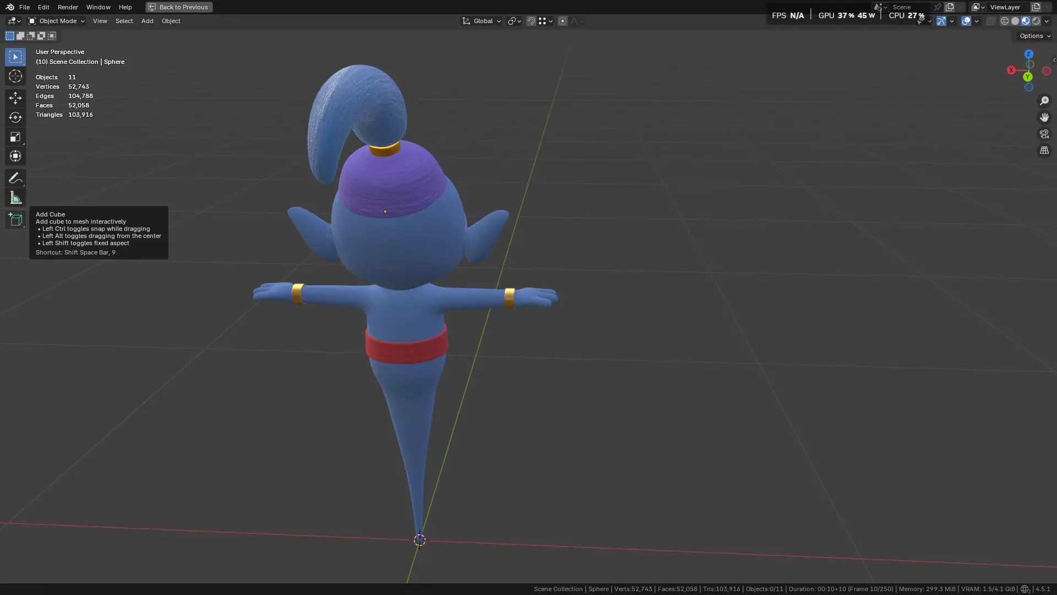Image resolution: width=1057 pixels, height=595 pixels.
Task: Open Global transform orientation dropdown
Action: tap(482, 21)
